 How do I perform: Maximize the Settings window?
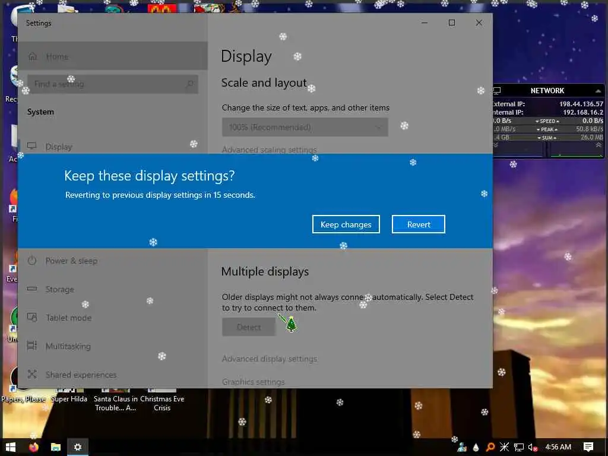pyautogui.click(x=452, y=23)
